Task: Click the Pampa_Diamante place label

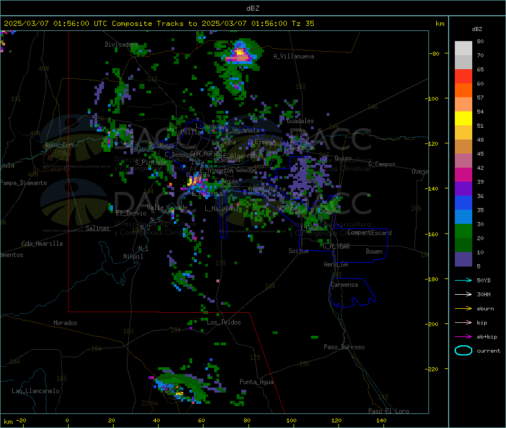Action: 23,183
